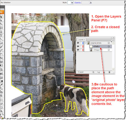The height and width of the screenshot is (120, 126).
Task: Close the Layers tab
Action: point(85,39)
